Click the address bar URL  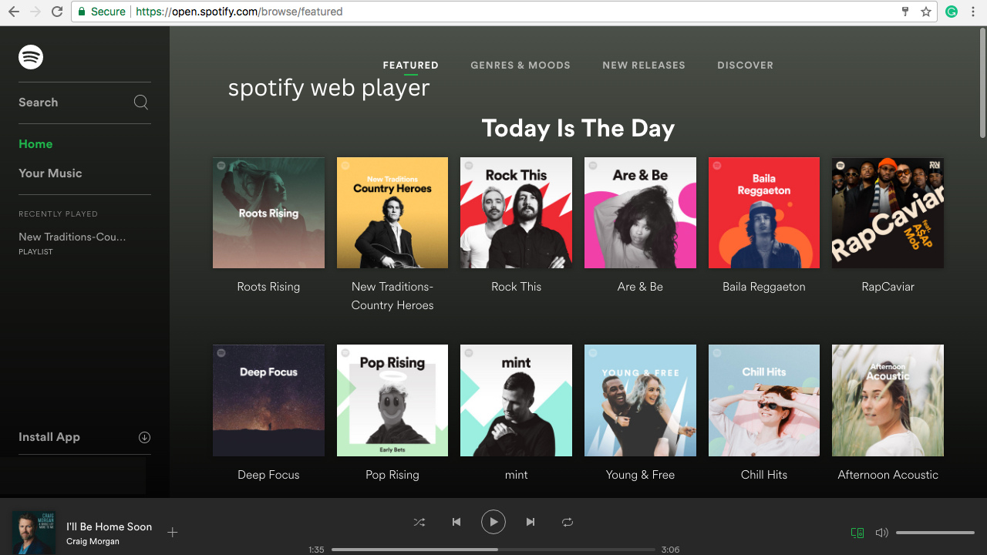[240, 12]
